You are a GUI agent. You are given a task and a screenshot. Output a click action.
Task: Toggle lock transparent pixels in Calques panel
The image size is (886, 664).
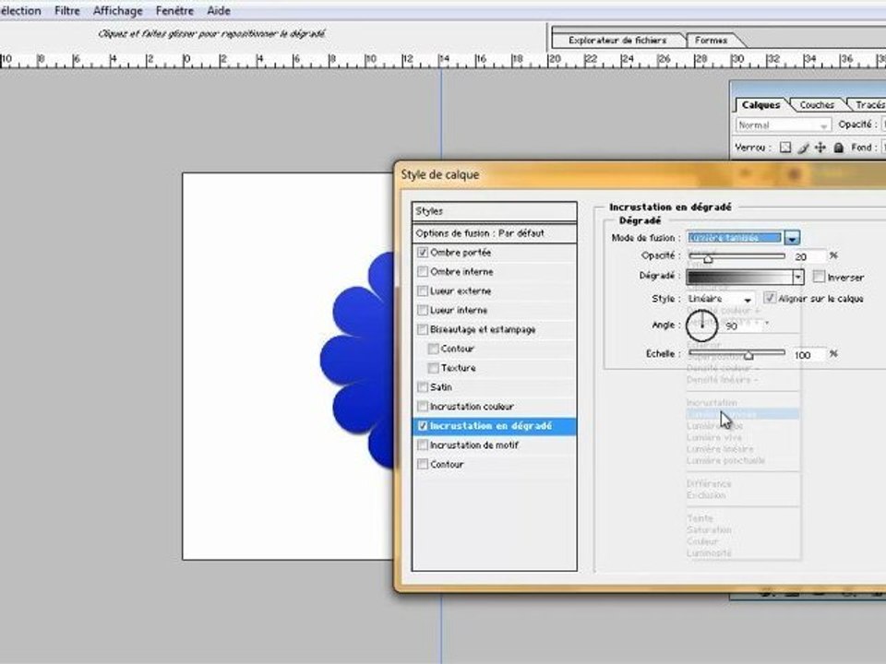[x=785, y=148]
